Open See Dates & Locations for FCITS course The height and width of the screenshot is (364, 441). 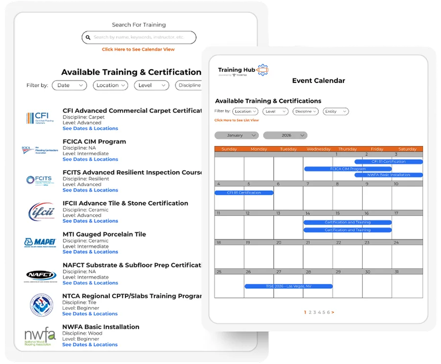tap(90, 190)
